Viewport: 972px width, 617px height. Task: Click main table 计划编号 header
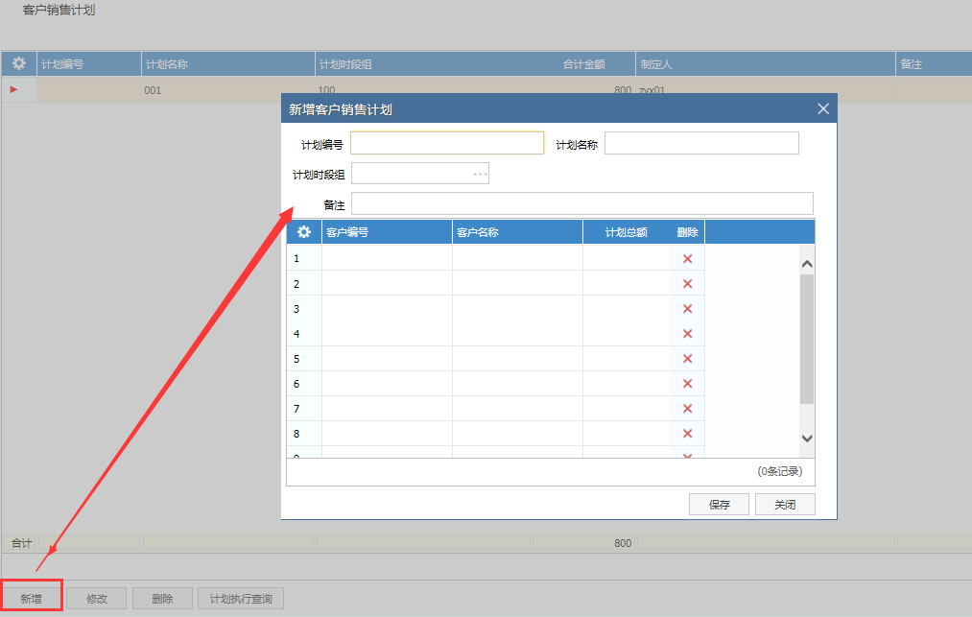click(89, 64)
